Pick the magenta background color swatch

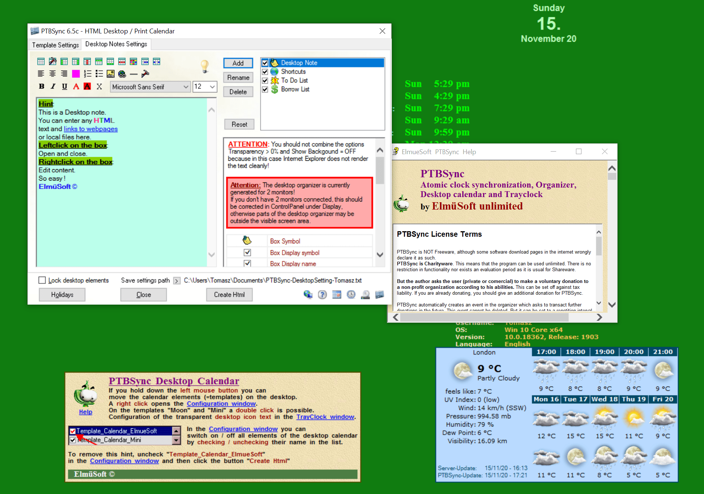tap(76, 74)
